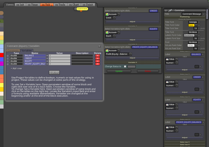This screenshot has width=209, height=147.
Task: Select the red color swatch in left palette
Action: (2, 55)
